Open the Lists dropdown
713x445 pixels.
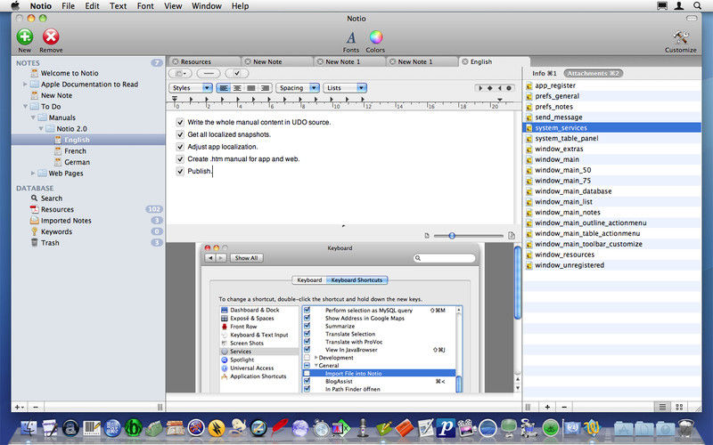pyautogui.click(x=345, y=88)
